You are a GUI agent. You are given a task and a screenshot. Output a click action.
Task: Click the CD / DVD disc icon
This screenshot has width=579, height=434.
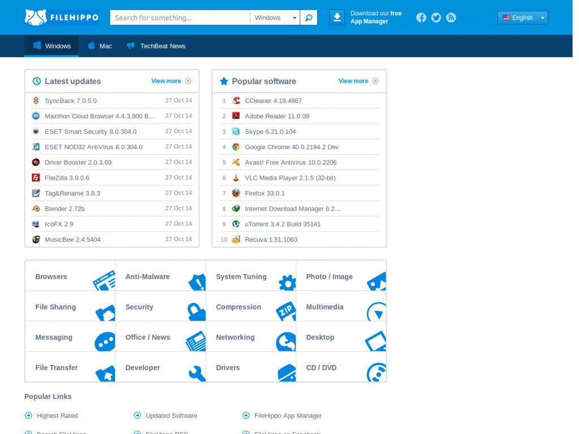pyautogui.click(x=376, y=372)
